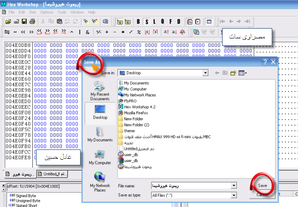Click the Print toolbar icon
The width and height of the screenshot is (298, 207).
[32, 22]
